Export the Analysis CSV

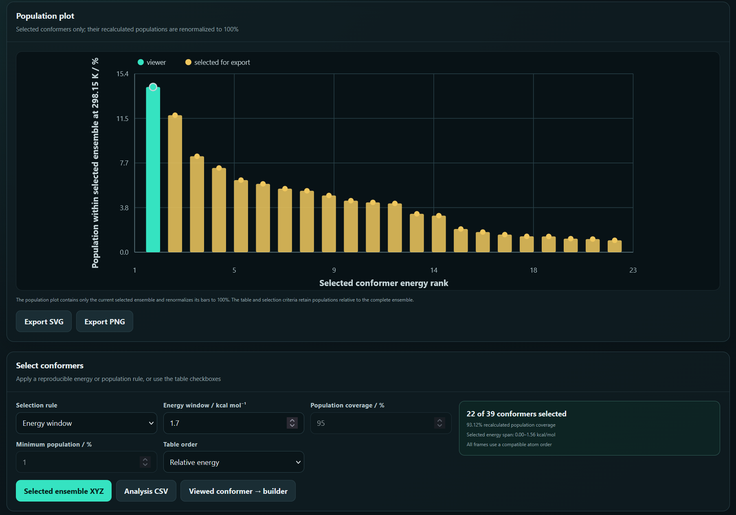(146, 491)
